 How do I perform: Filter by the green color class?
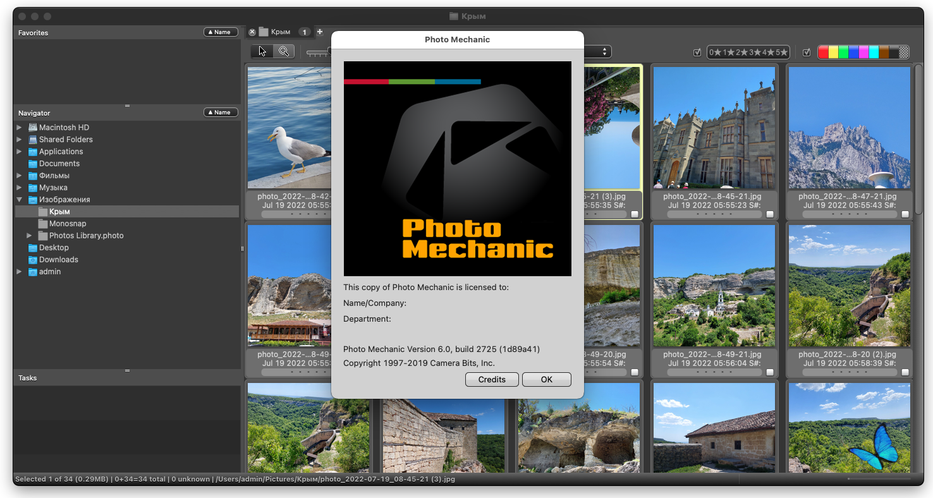click(x=844, y=52)
